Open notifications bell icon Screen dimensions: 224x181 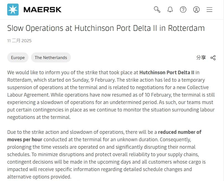coord(170,10)
